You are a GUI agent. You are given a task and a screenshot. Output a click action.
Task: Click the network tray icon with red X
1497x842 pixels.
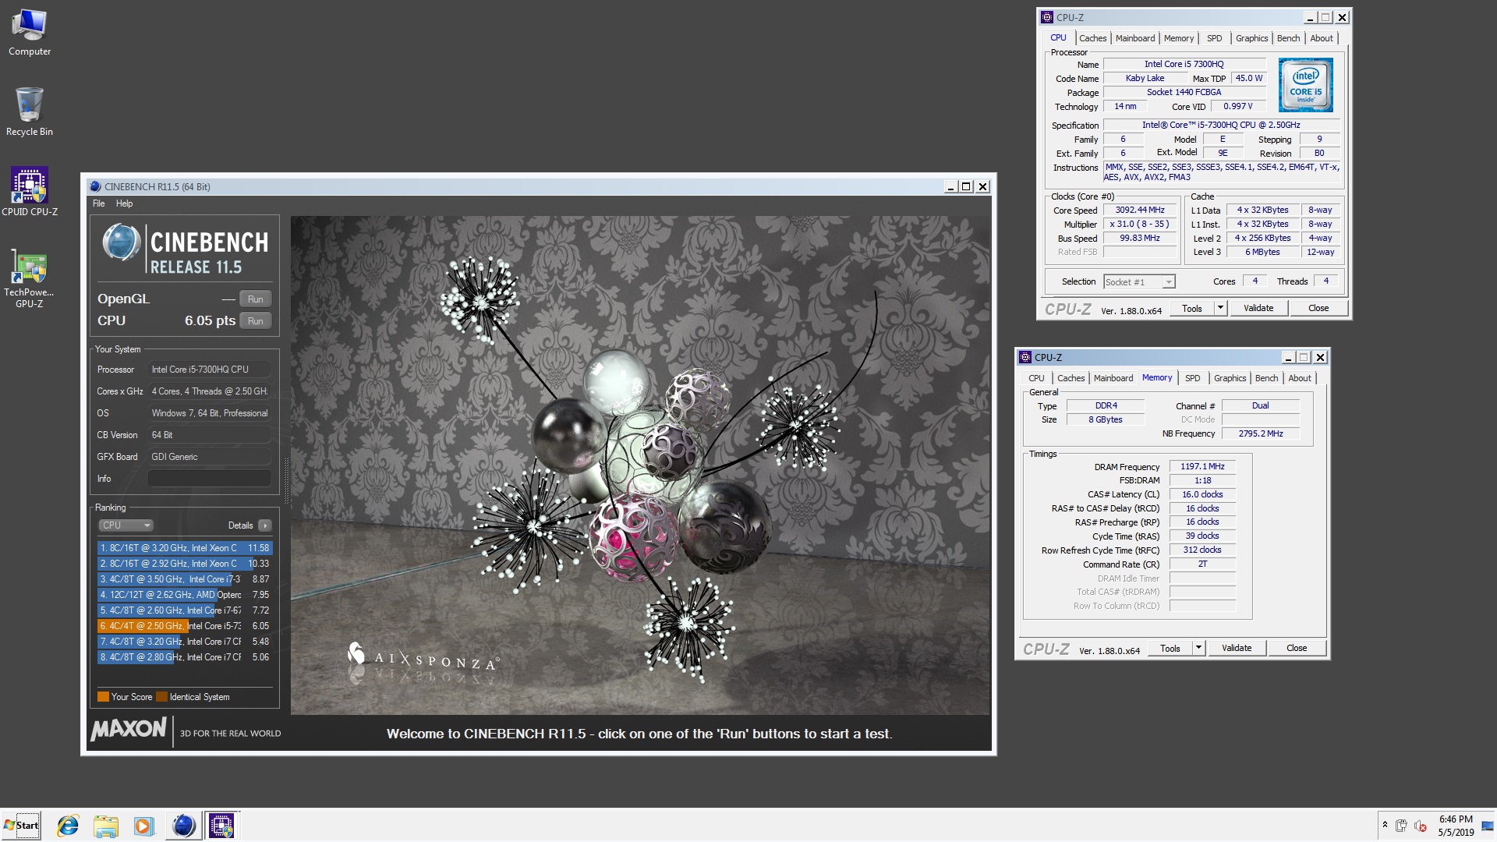tap(1421, 826)
